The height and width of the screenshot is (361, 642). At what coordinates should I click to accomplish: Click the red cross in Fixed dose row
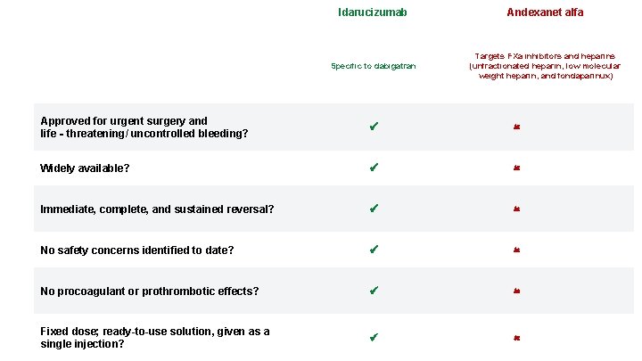point(517,338)
